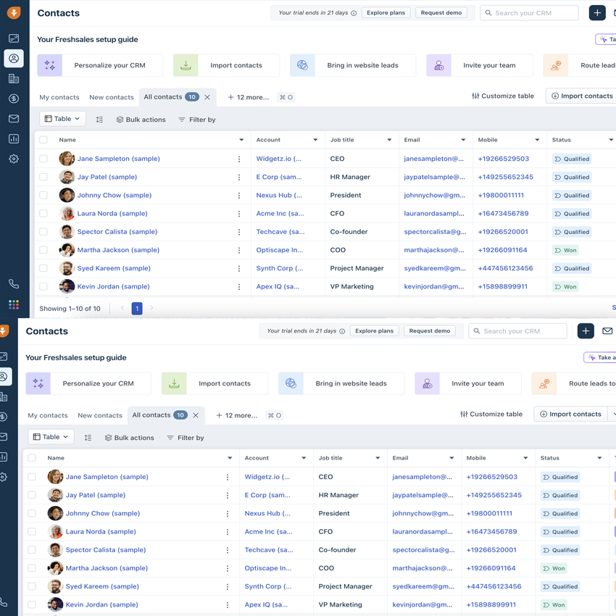
Task: Expand Job title column dropdown in lower table
Action: coord(378,458)
